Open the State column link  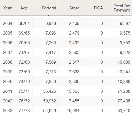click(x=74, y=8)
